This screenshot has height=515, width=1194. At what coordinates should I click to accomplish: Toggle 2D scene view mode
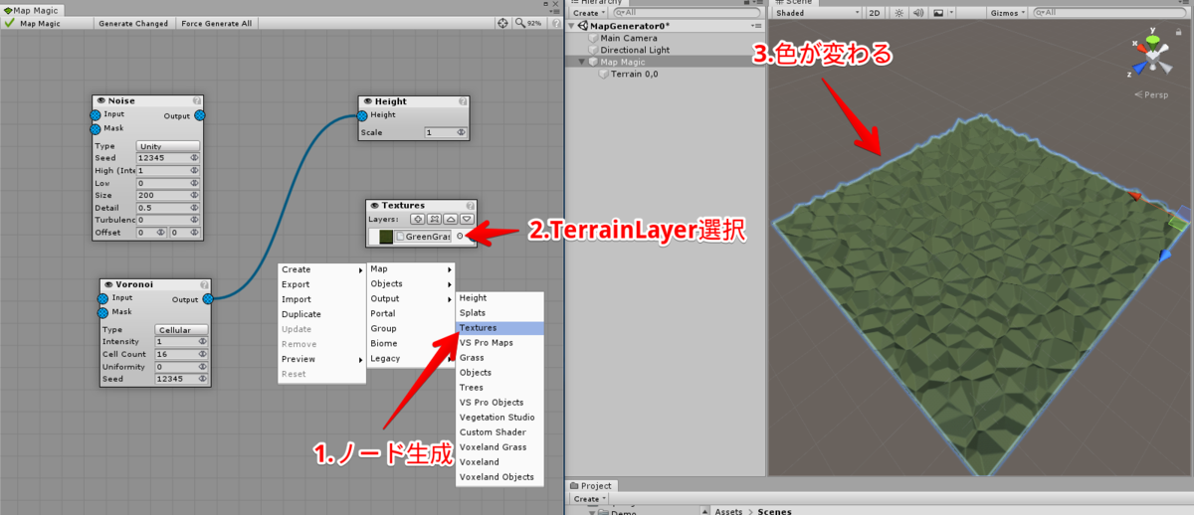875,13
